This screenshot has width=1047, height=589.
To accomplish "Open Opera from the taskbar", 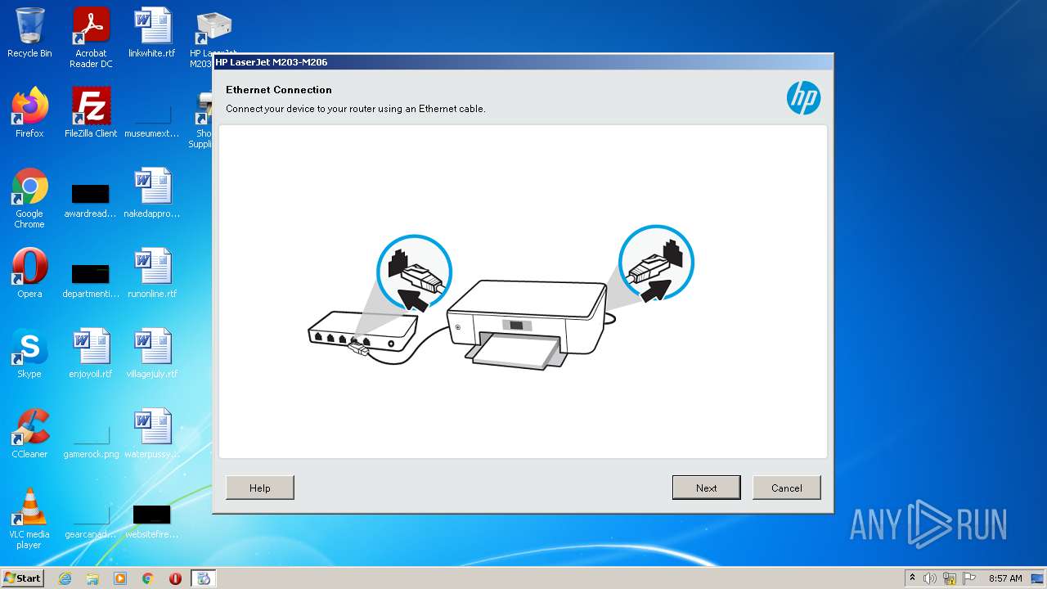I will [x=175, y=578].
